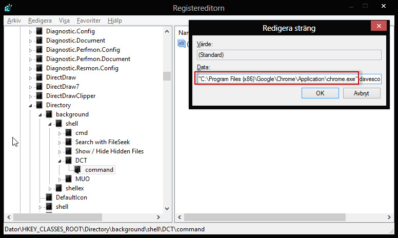This screenshot has width=398, height=238.
Task: Expand the DirectDraw key
Action: (x=30, y=78)
